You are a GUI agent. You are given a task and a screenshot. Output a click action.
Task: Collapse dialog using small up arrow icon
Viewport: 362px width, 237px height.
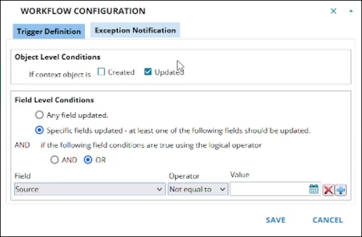[351, 11]
